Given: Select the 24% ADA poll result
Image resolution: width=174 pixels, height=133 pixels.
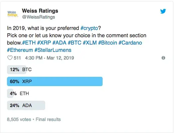Looking at the screenshot, I should [x=26, y=105].
